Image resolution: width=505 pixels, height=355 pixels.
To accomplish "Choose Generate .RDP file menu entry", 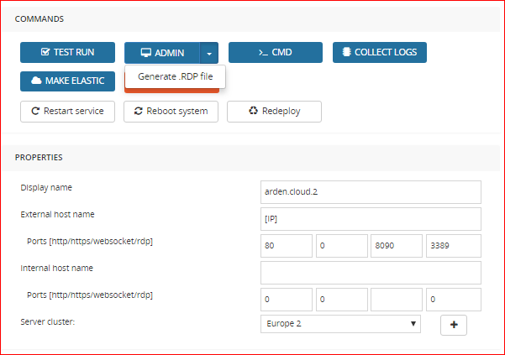I will tap(176, 76).
